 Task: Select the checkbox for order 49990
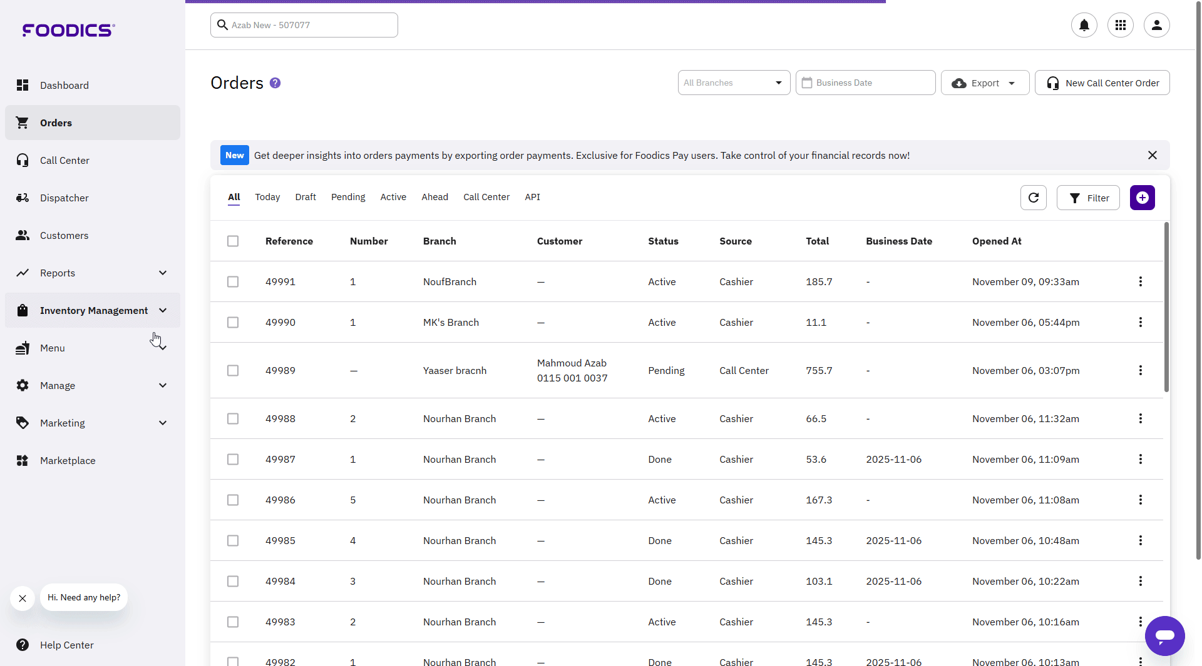tap(233, 323)
